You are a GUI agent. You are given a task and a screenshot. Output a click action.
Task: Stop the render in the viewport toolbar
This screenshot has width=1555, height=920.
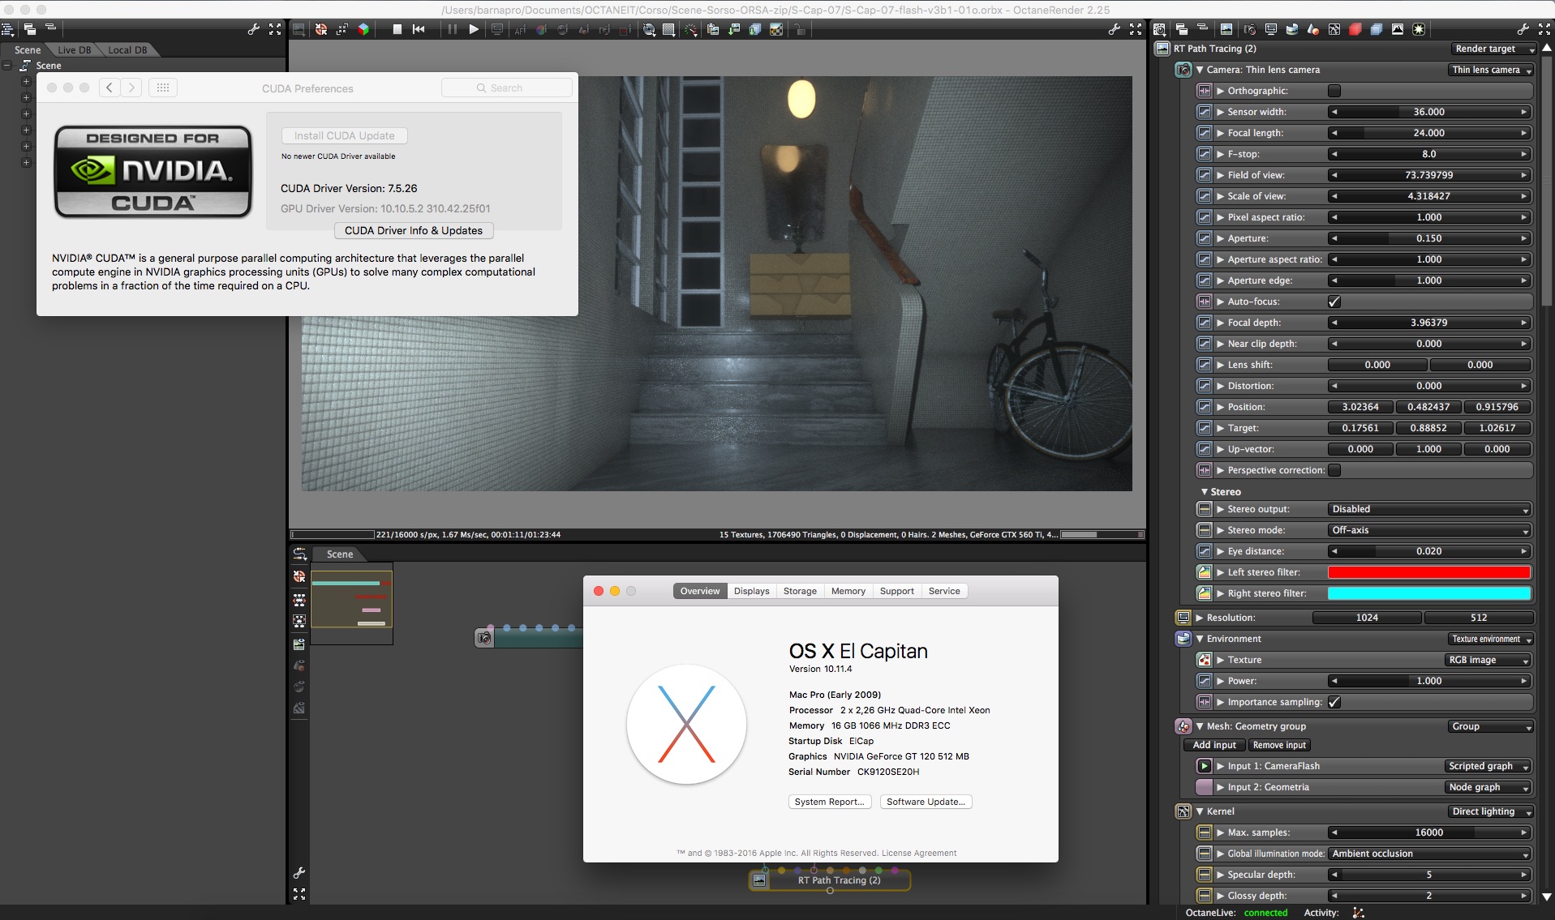[x=397, y=29]
